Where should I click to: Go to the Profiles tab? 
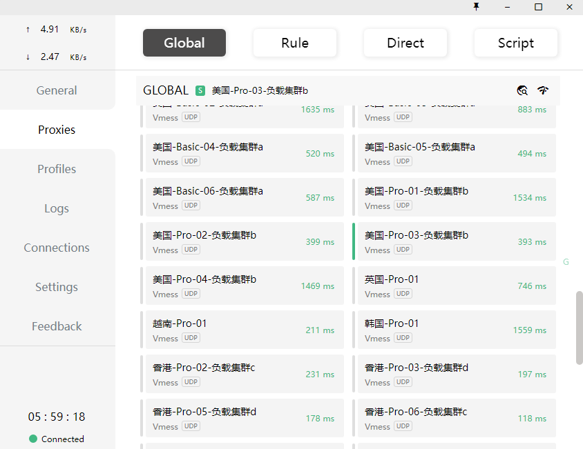pyautogui.click(x=57, y=169)
